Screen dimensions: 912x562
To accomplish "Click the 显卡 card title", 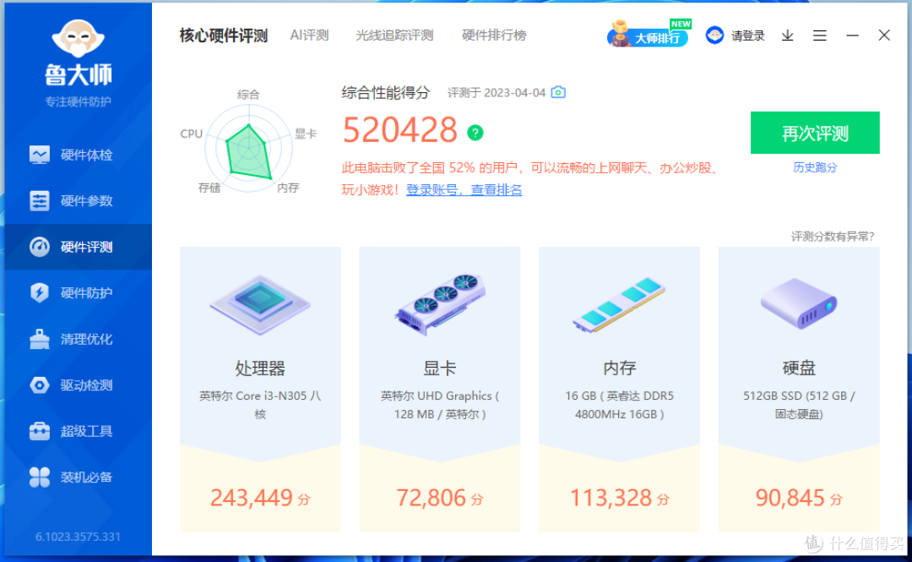I will (440, 368).
